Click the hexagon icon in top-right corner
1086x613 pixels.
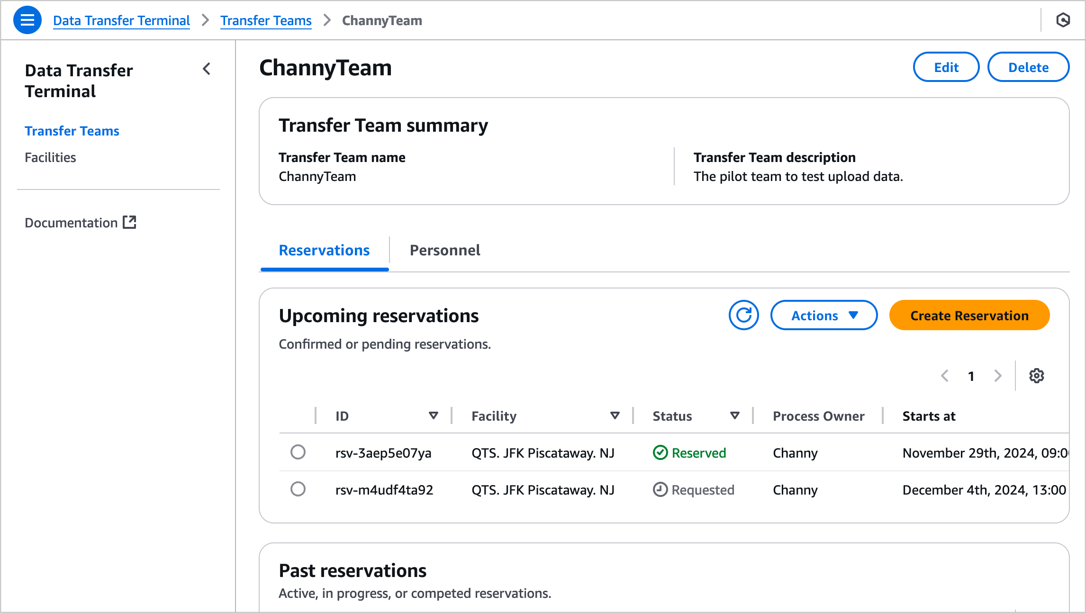tap(1063, 20)
